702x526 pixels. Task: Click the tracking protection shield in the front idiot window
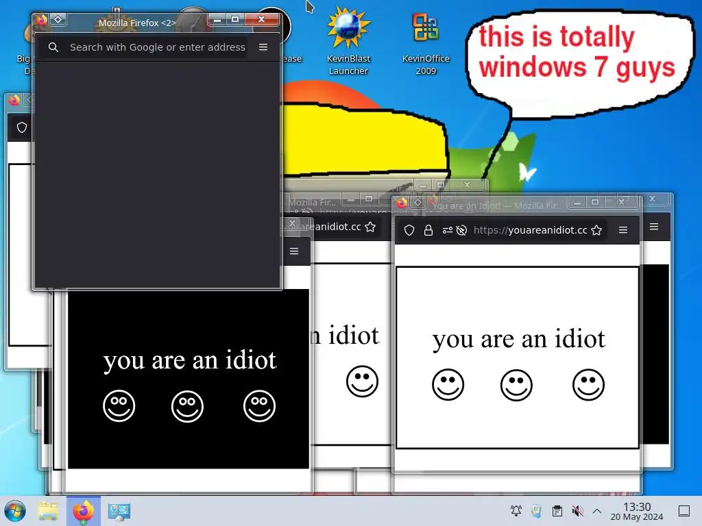pyautogui.click(x=409, y=230)
